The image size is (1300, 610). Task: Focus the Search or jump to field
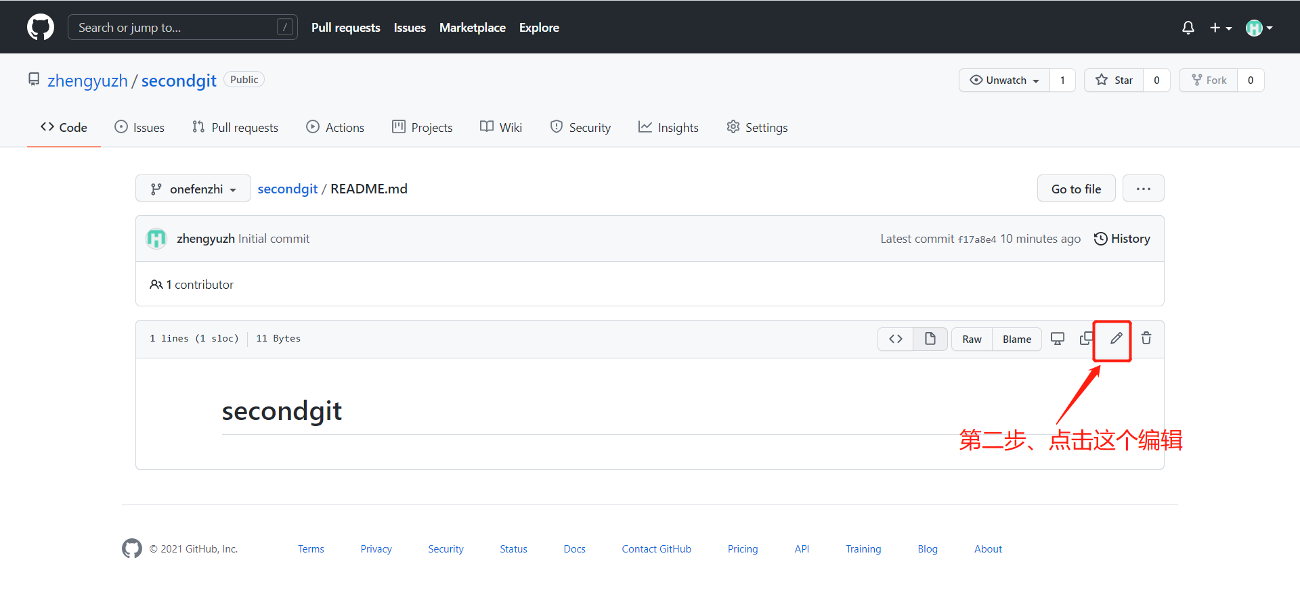click(183, 27)
